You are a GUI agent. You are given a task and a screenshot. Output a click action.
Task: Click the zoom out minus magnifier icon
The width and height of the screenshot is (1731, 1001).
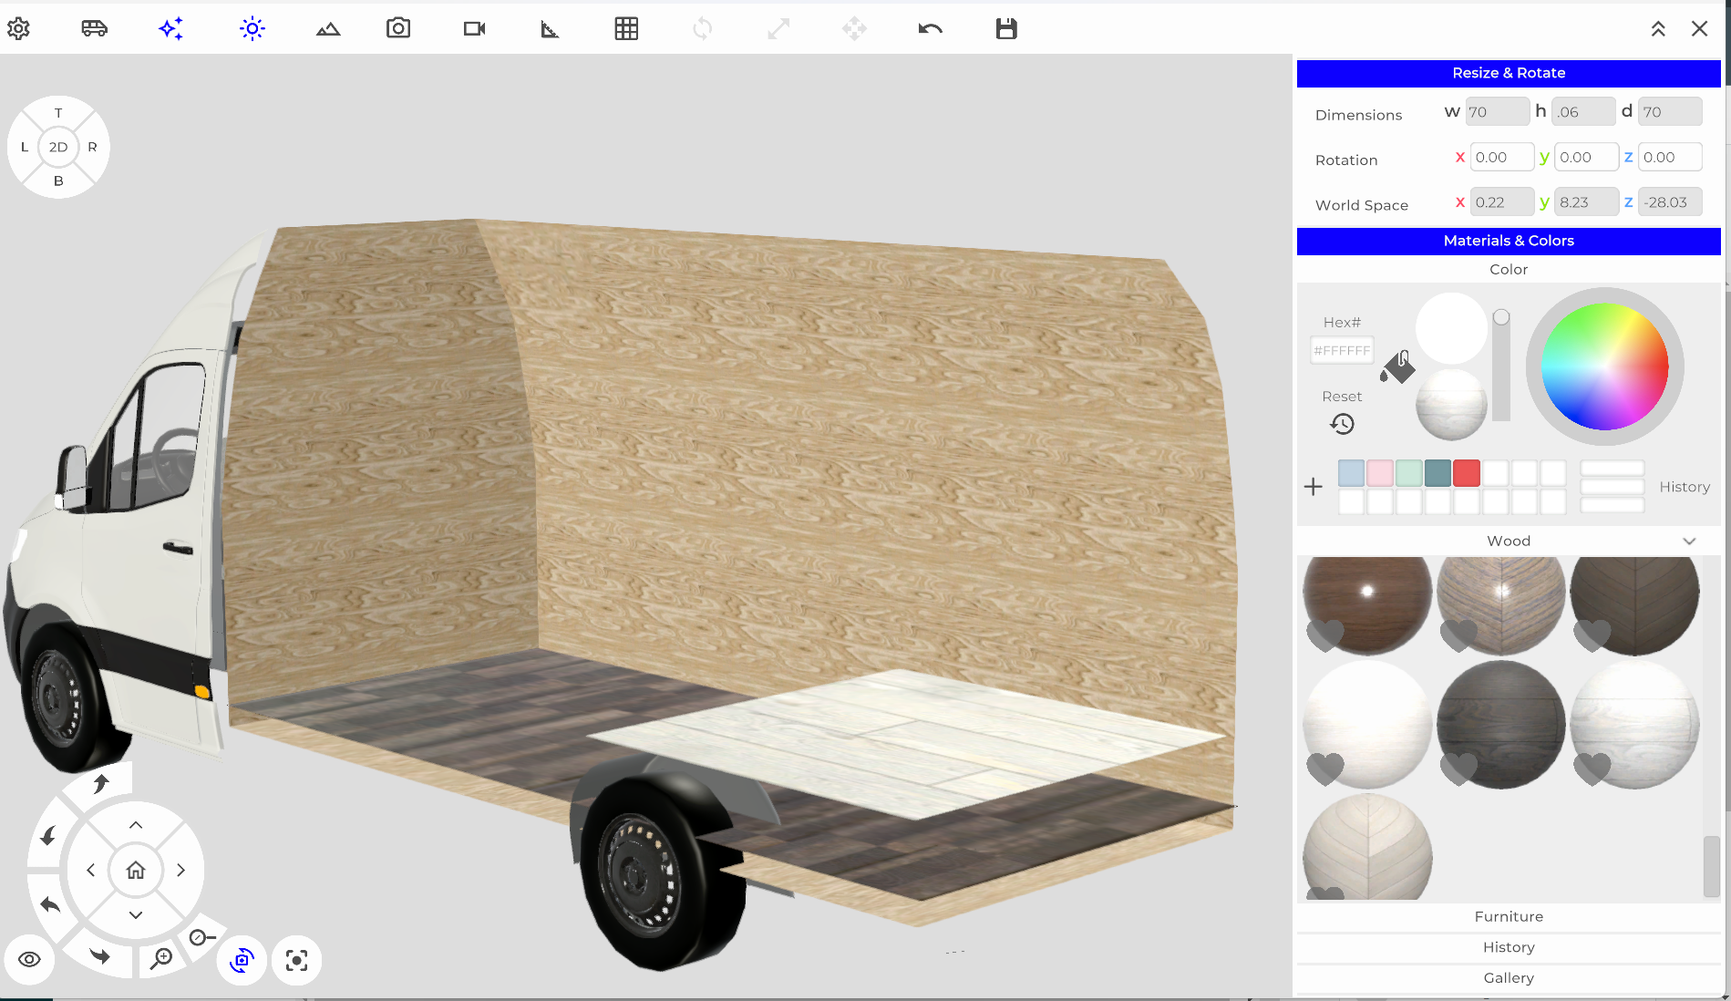201,937
